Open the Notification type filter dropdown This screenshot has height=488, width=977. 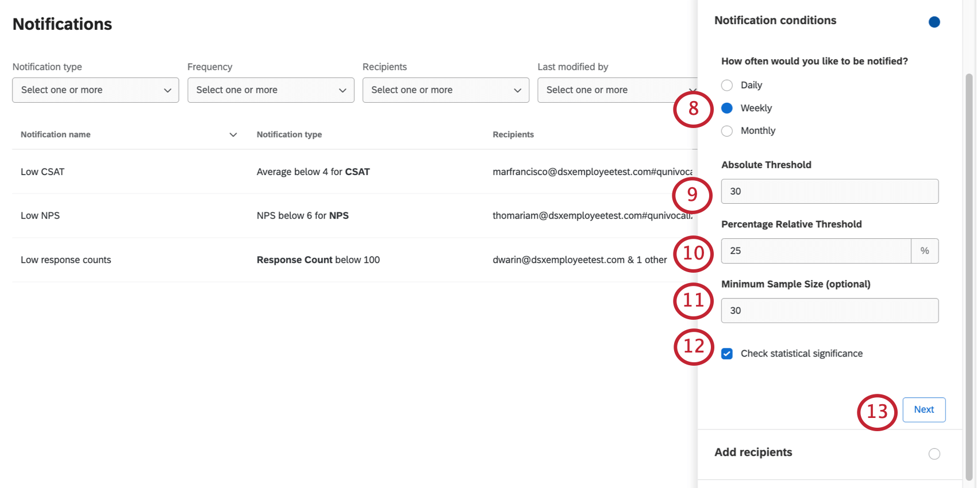point(95,90)
